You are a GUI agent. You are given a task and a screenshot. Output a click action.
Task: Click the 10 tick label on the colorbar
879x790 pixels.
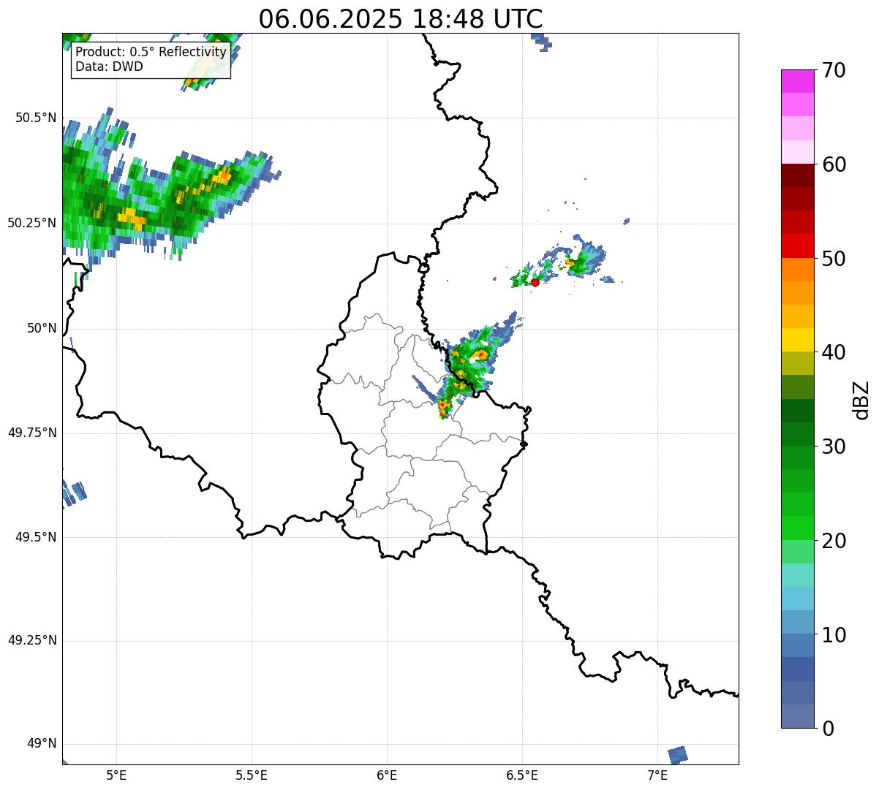pyautogui.click(x=834, y=634)
